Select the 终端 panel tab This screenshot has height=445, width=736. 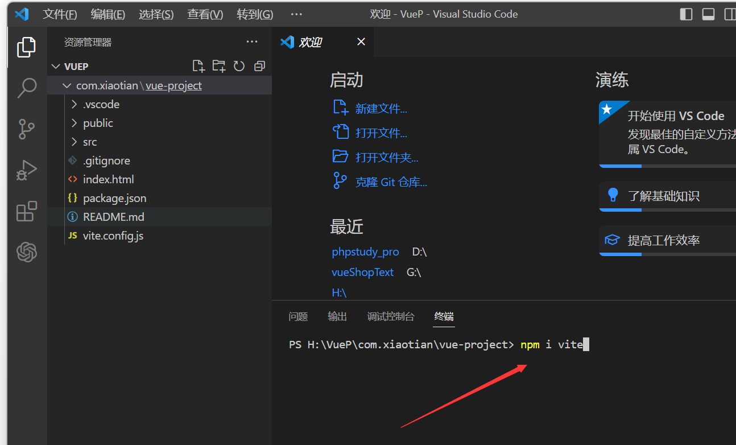[444, 316]
